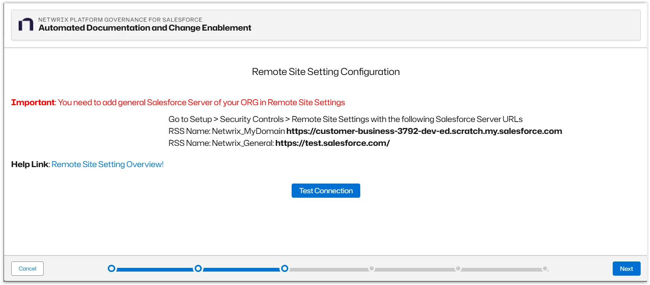
Task: Click the Netwrix logo icon
Action: [x=26, y=25]
